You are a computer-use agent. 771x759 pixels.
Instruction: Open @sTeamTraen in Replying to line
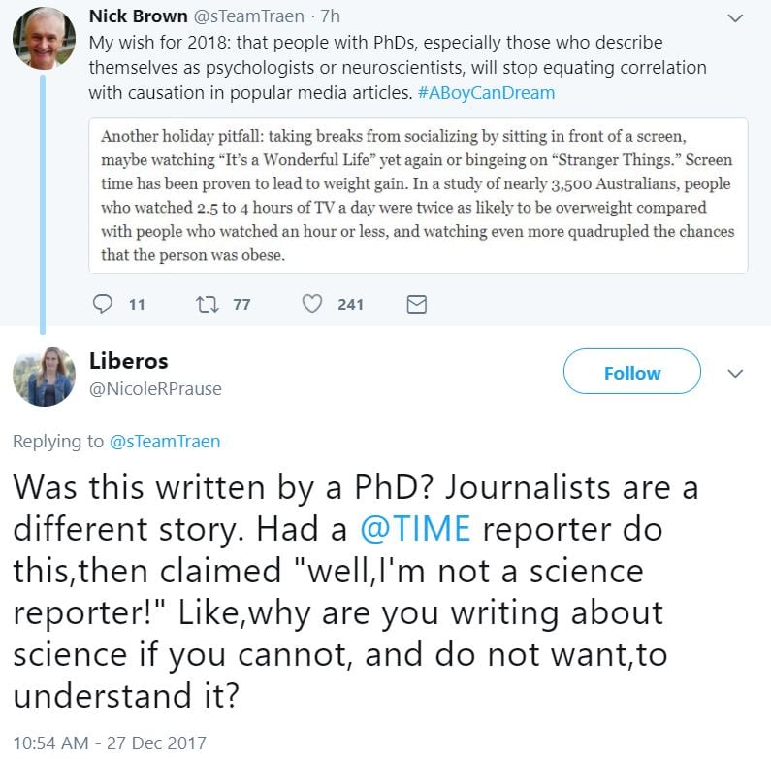coord(165,441)
